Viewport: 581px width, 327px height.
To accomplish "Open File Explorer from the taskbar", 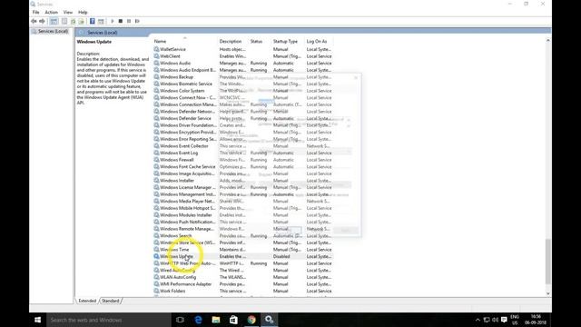I will tap(216, 320).
